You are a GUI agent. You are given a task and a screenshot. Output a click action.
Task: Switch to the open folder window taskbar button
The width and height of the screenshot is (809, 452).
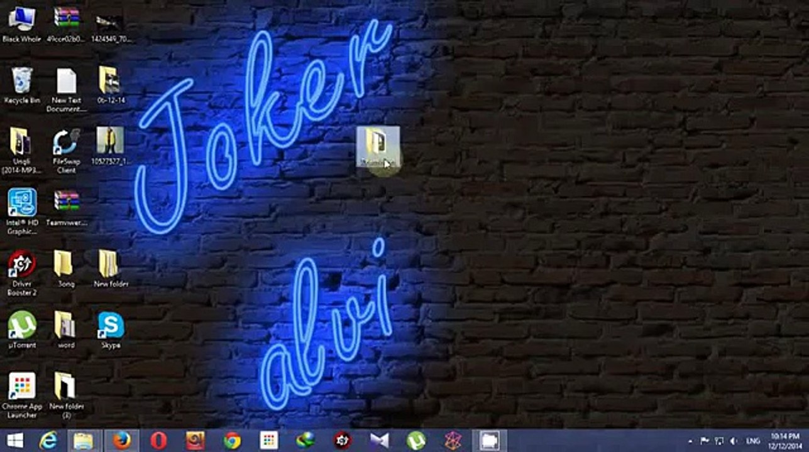490,441
